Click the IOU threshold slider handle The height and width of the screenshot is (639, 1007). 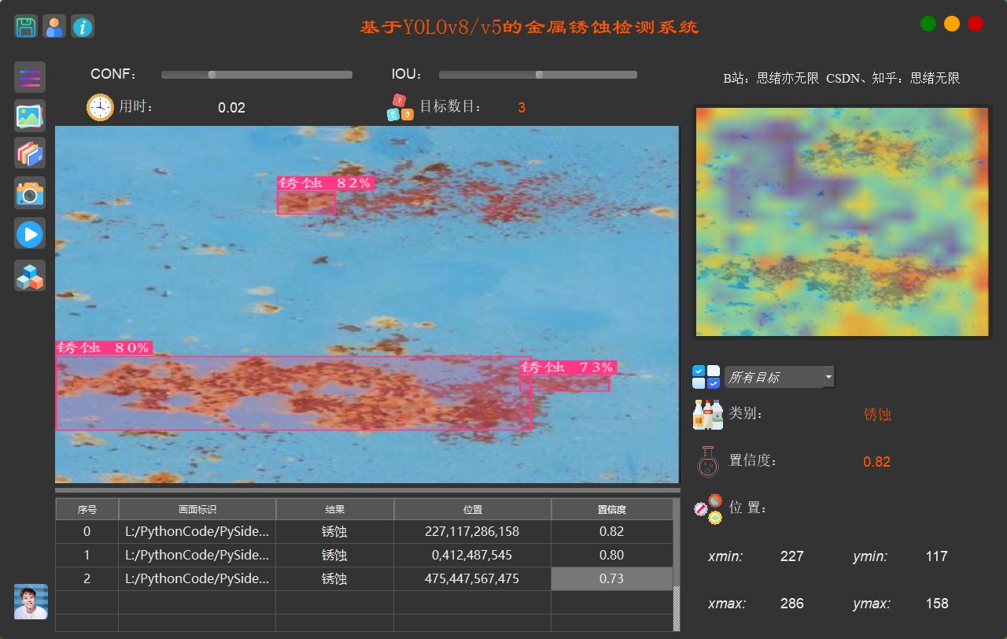click(539, 75)
